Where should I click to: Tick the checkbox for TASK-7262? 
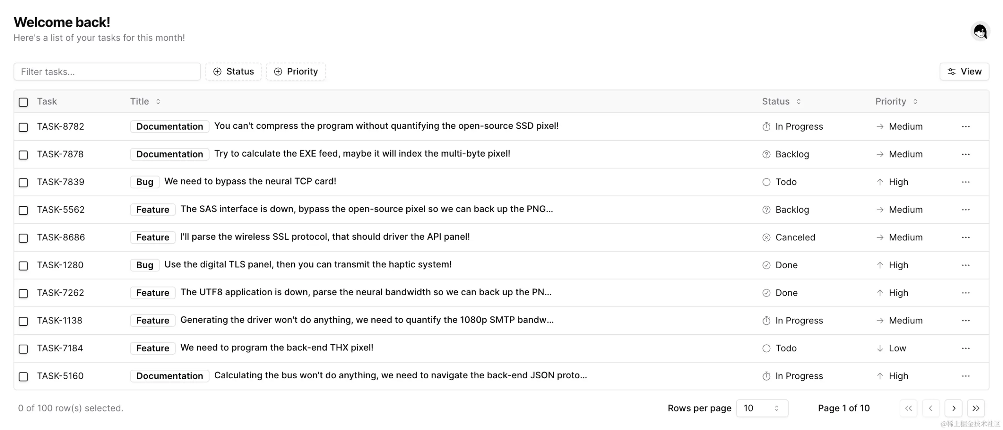coord(24,293)
